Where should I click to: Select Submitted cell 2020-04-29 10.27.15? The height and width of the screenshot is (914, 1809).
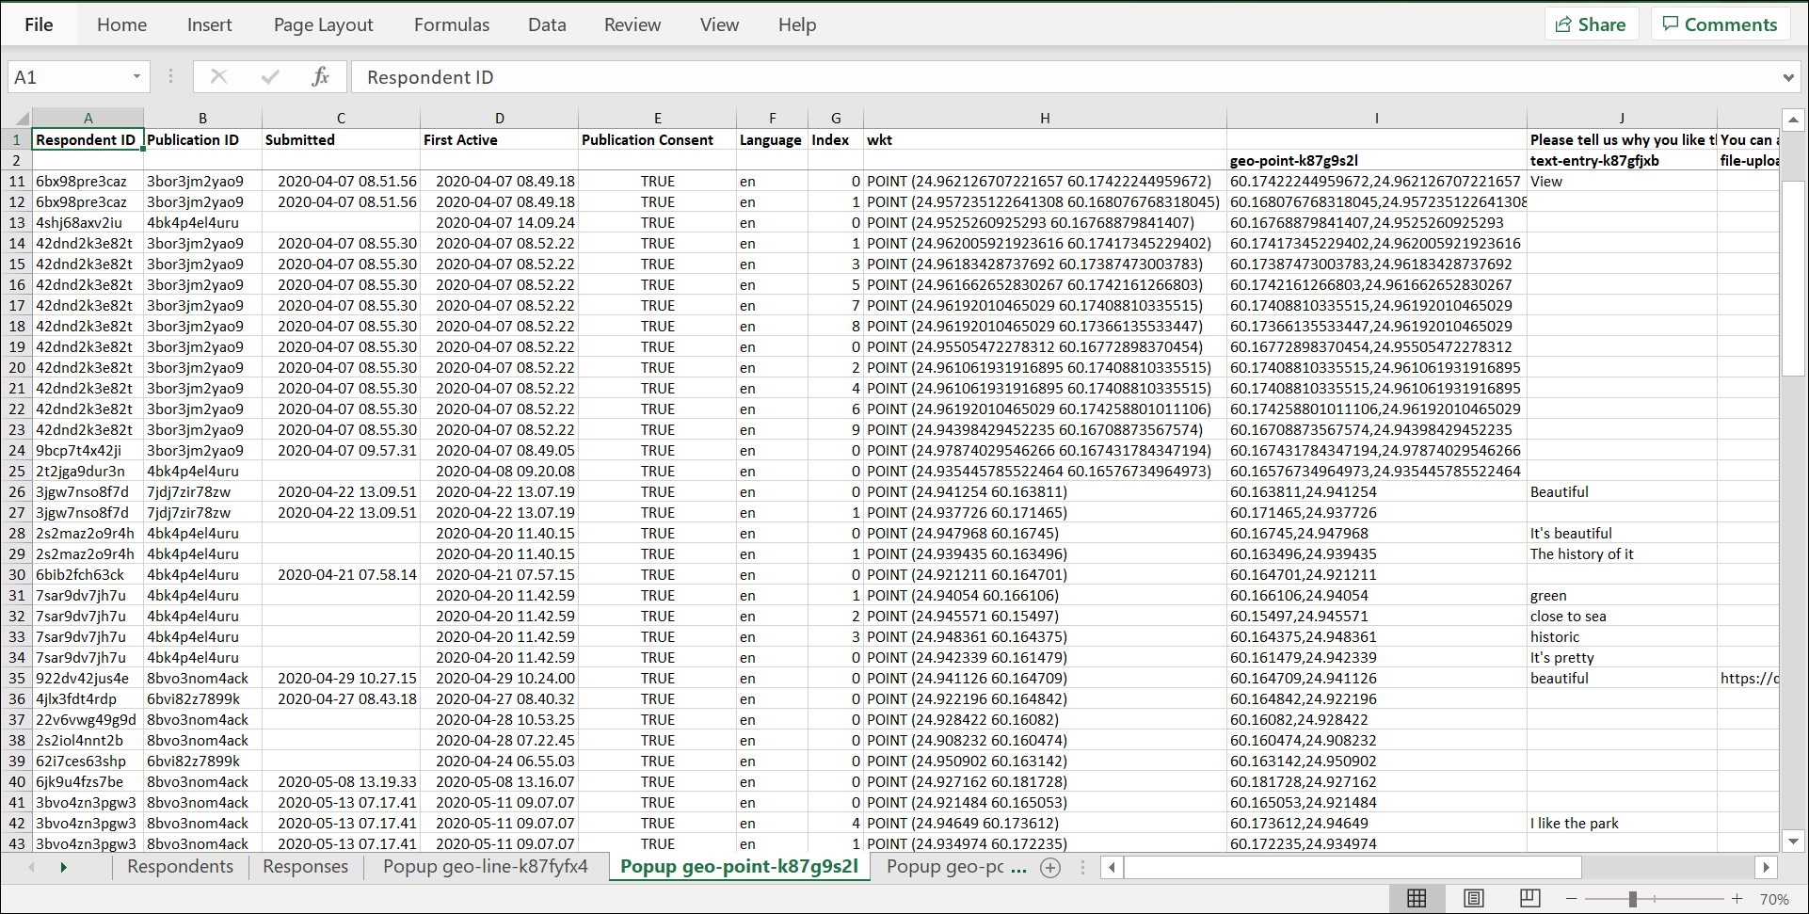tap(341, 679)
